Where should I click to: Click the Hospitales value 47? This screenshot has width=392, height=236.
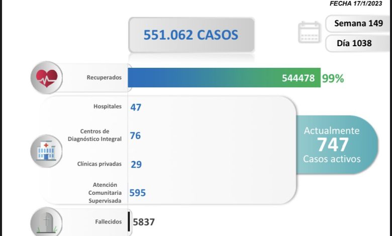point(136,107)
